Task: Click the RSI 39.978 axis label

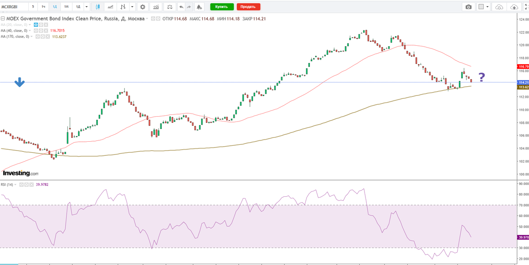Action: pos(523,237)
